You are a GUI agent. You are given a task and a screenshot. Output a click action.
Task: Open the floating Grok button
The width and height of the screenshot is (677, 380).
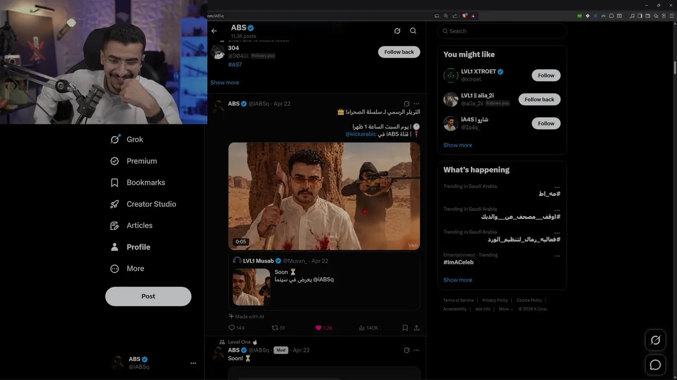(655, 340)
